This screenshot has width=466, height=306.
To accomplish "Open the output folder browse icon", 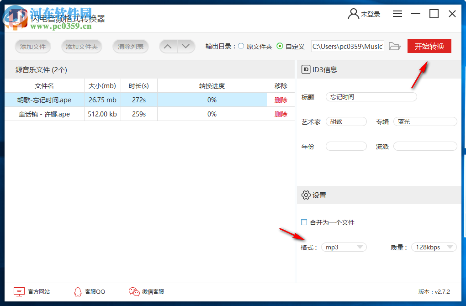I will click(x=395, y=46).
